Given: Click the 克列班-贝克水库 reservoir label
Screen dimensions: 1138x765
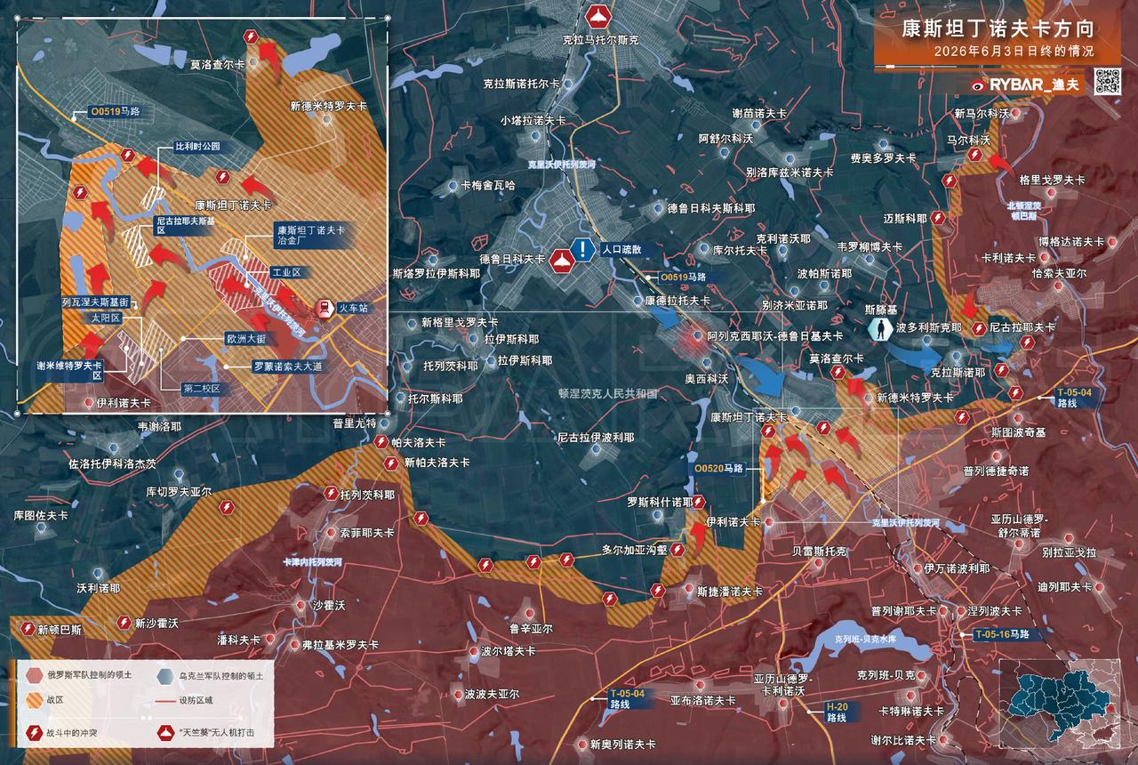Looking at the screenshot, I should click(x=868, y=639).
